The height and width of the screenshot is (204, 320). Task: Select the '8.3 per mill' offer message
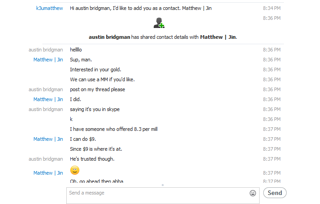pyautogui.click(x=114, y=129)
